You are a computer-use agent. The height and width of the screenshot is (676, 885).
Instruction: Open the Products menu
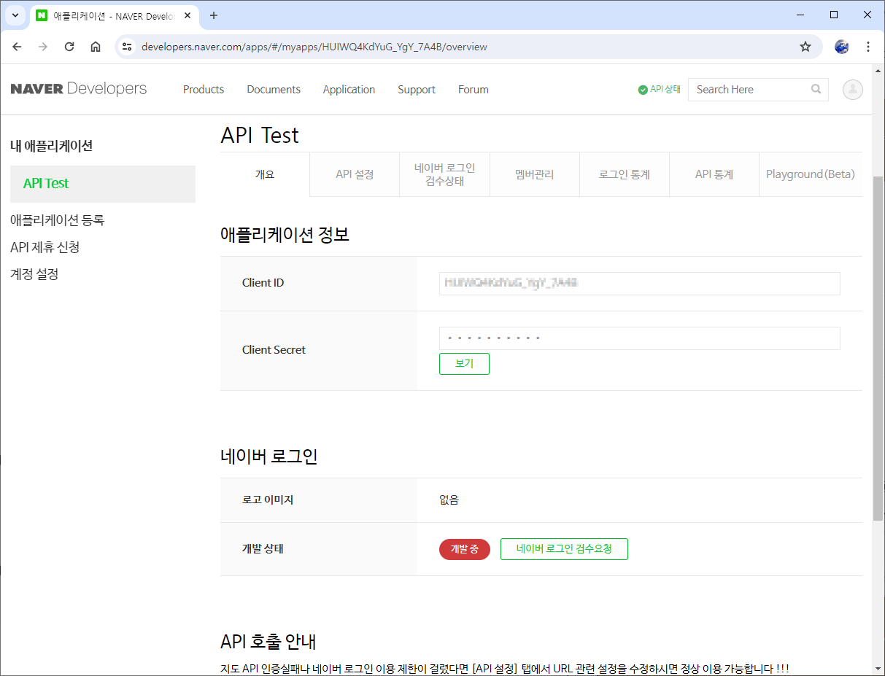pyautogui.click(x=204, y=90)
